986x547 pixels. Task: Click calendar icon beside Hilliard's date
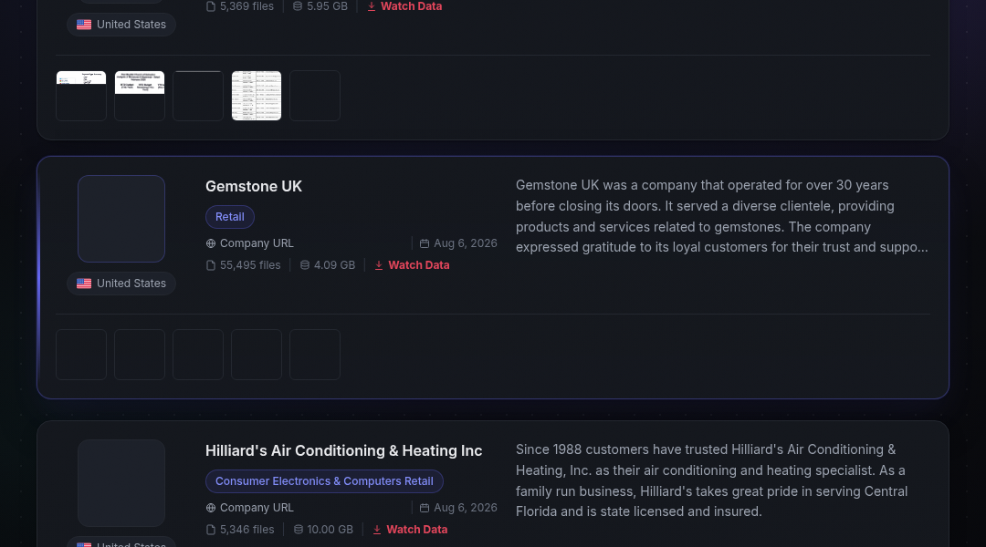click(425, 508)
